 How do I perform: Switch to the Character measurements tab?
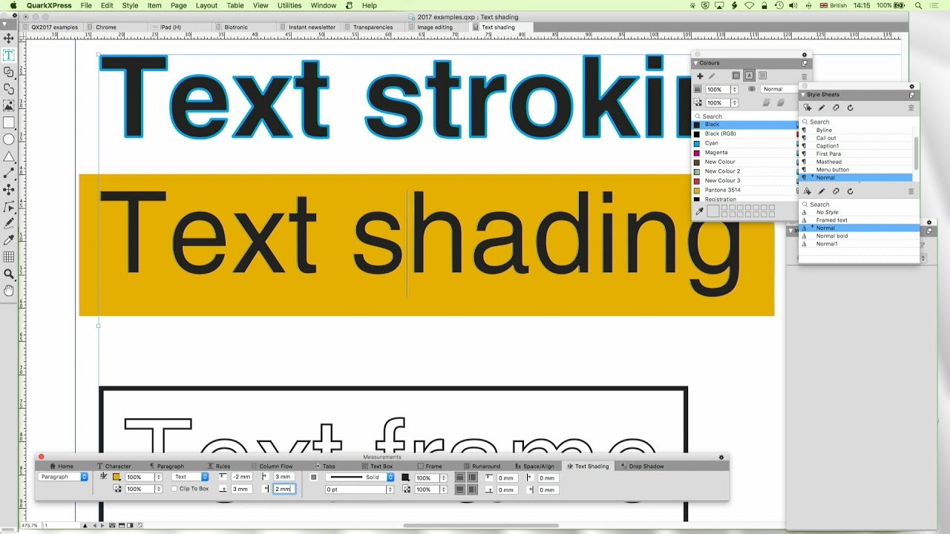tap(113, 467)
